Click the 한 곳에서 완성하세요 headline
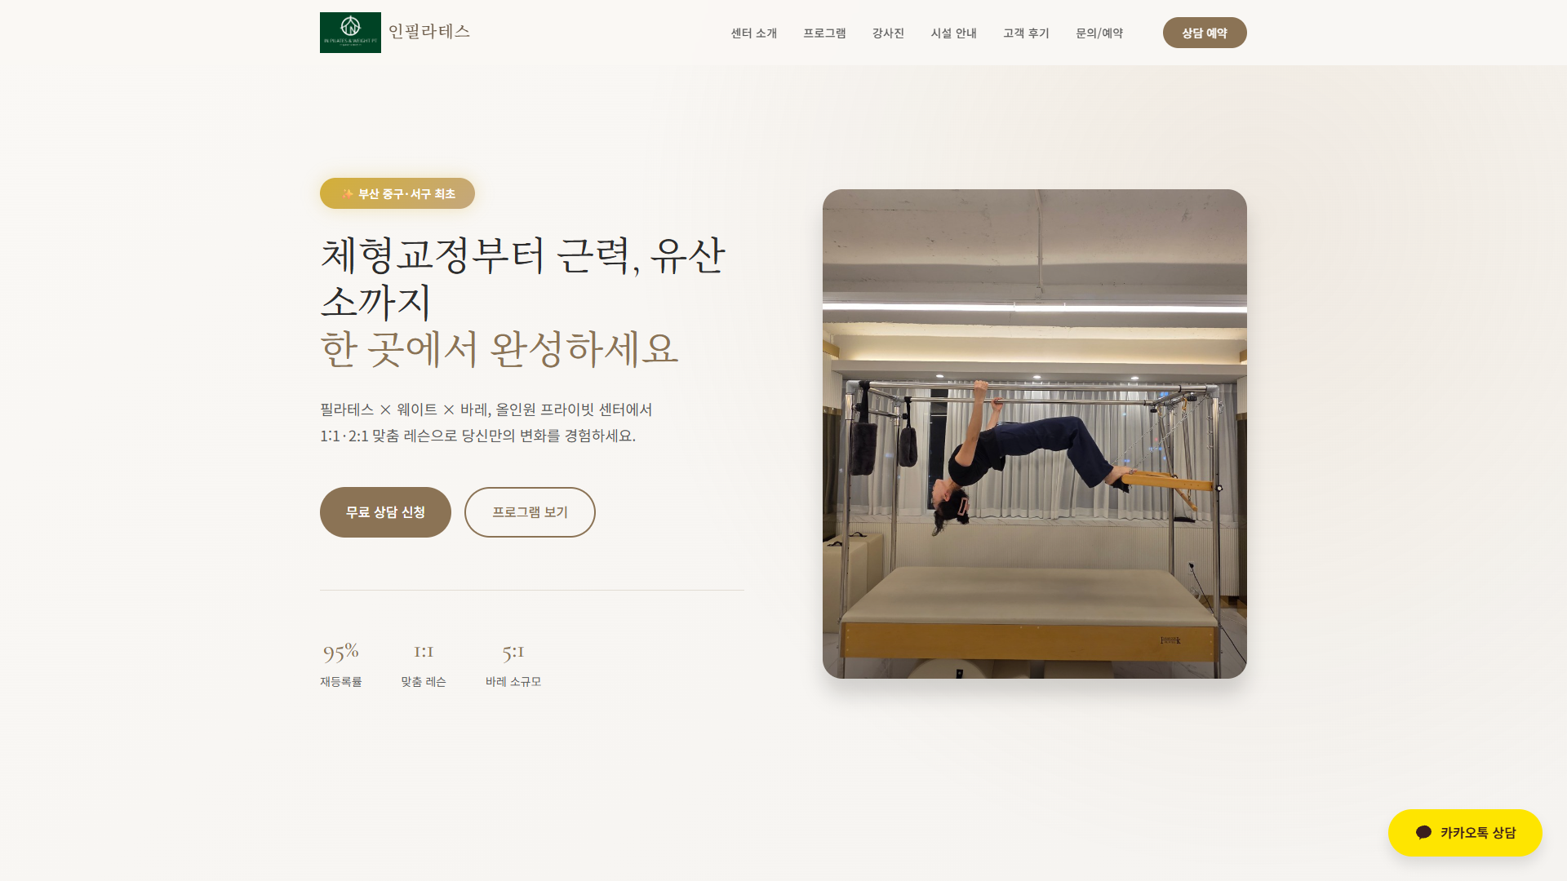Image resolution: width=1567 pixels, height=881 pixels. click(x=499, y=349)
